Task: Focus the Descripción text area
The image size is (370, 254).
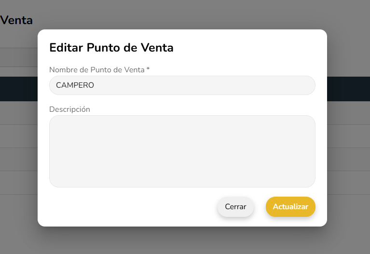Action: click(182, 151)
